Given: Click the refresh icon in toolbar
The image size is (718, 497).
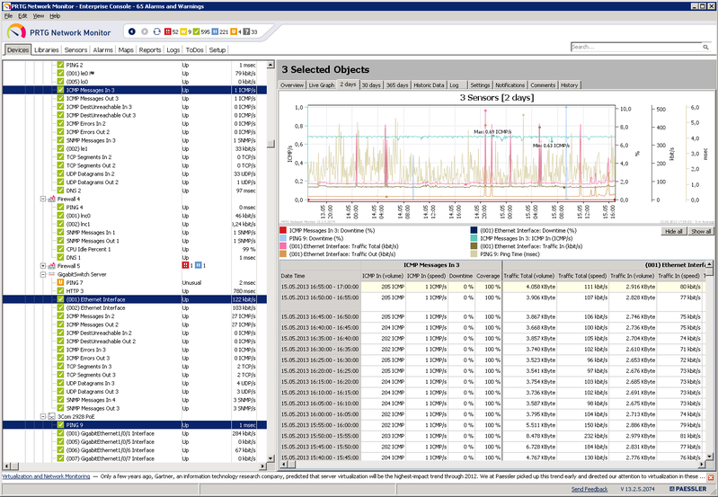Looking at the screenshot, I should 157,31.
